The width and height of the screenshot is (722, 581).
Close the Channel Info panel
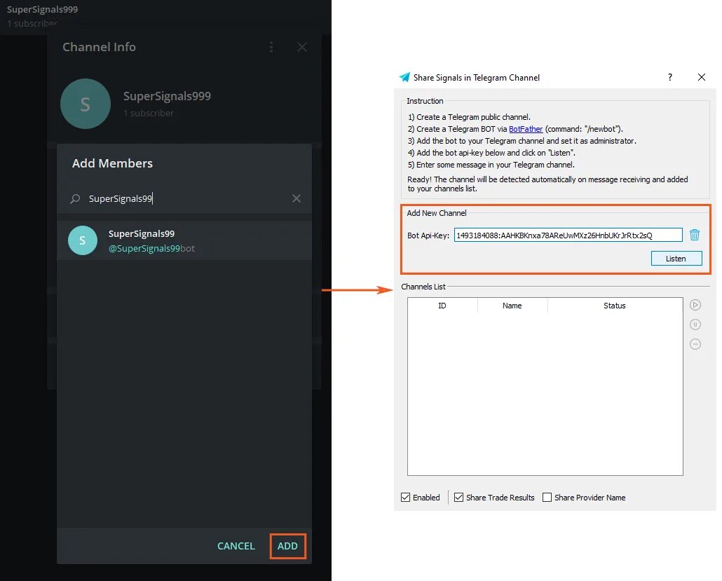302,47
